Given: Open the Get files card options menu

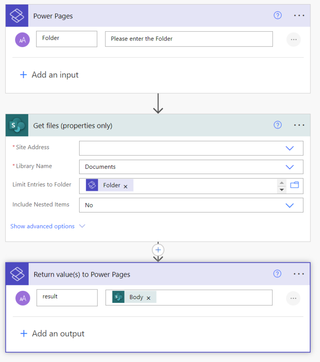Looking at the screenshot, I should tap(299, 125).
